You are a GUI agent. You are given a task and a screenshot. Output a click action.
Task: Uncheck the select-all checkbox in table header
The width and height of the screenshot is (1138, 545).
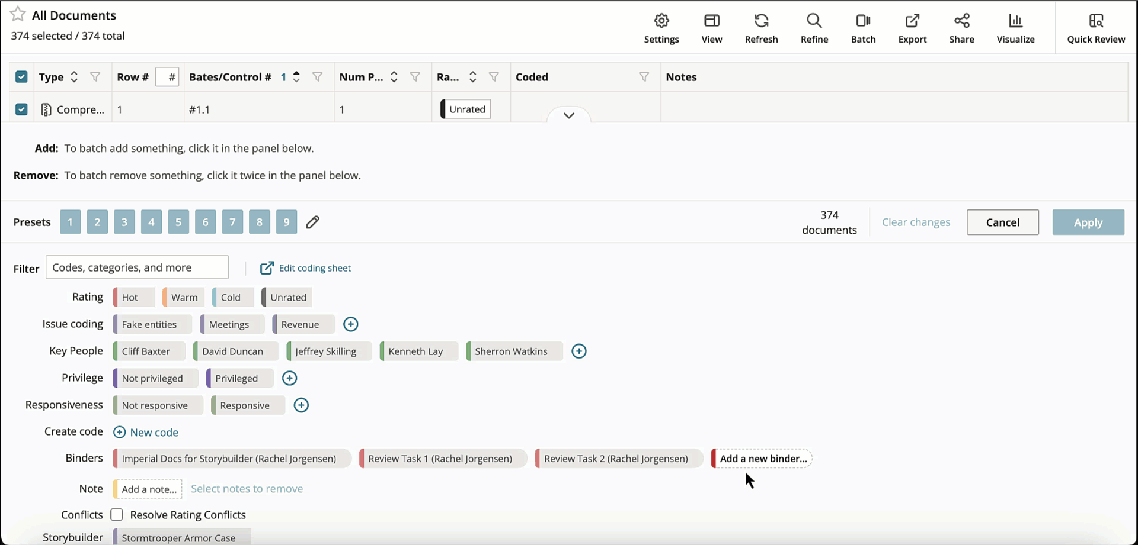pyautogui.click(x=21, y=77)
